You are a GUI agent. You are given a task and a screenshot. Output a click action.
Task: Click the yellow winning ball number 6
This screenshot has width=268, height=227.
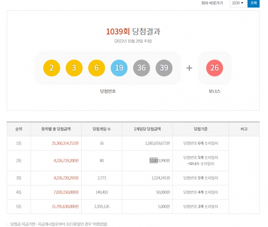coord(97,68)
